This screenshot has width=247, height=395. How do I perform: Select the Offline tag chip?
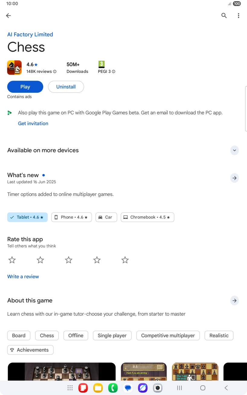pos(76,336)
